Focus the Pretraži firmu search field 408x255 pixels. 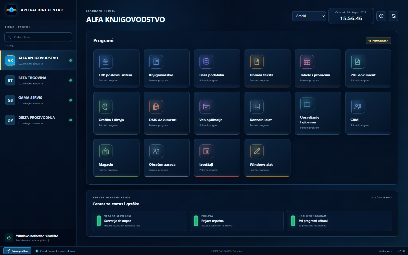38,37
